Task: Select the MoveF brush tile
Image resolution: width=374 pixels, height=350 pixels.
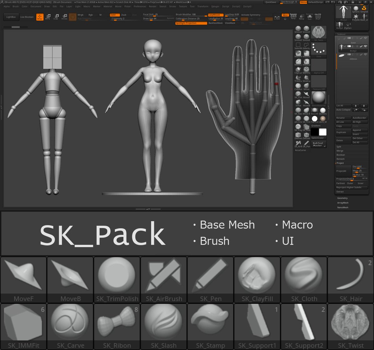Action: [x=23, y=280]
